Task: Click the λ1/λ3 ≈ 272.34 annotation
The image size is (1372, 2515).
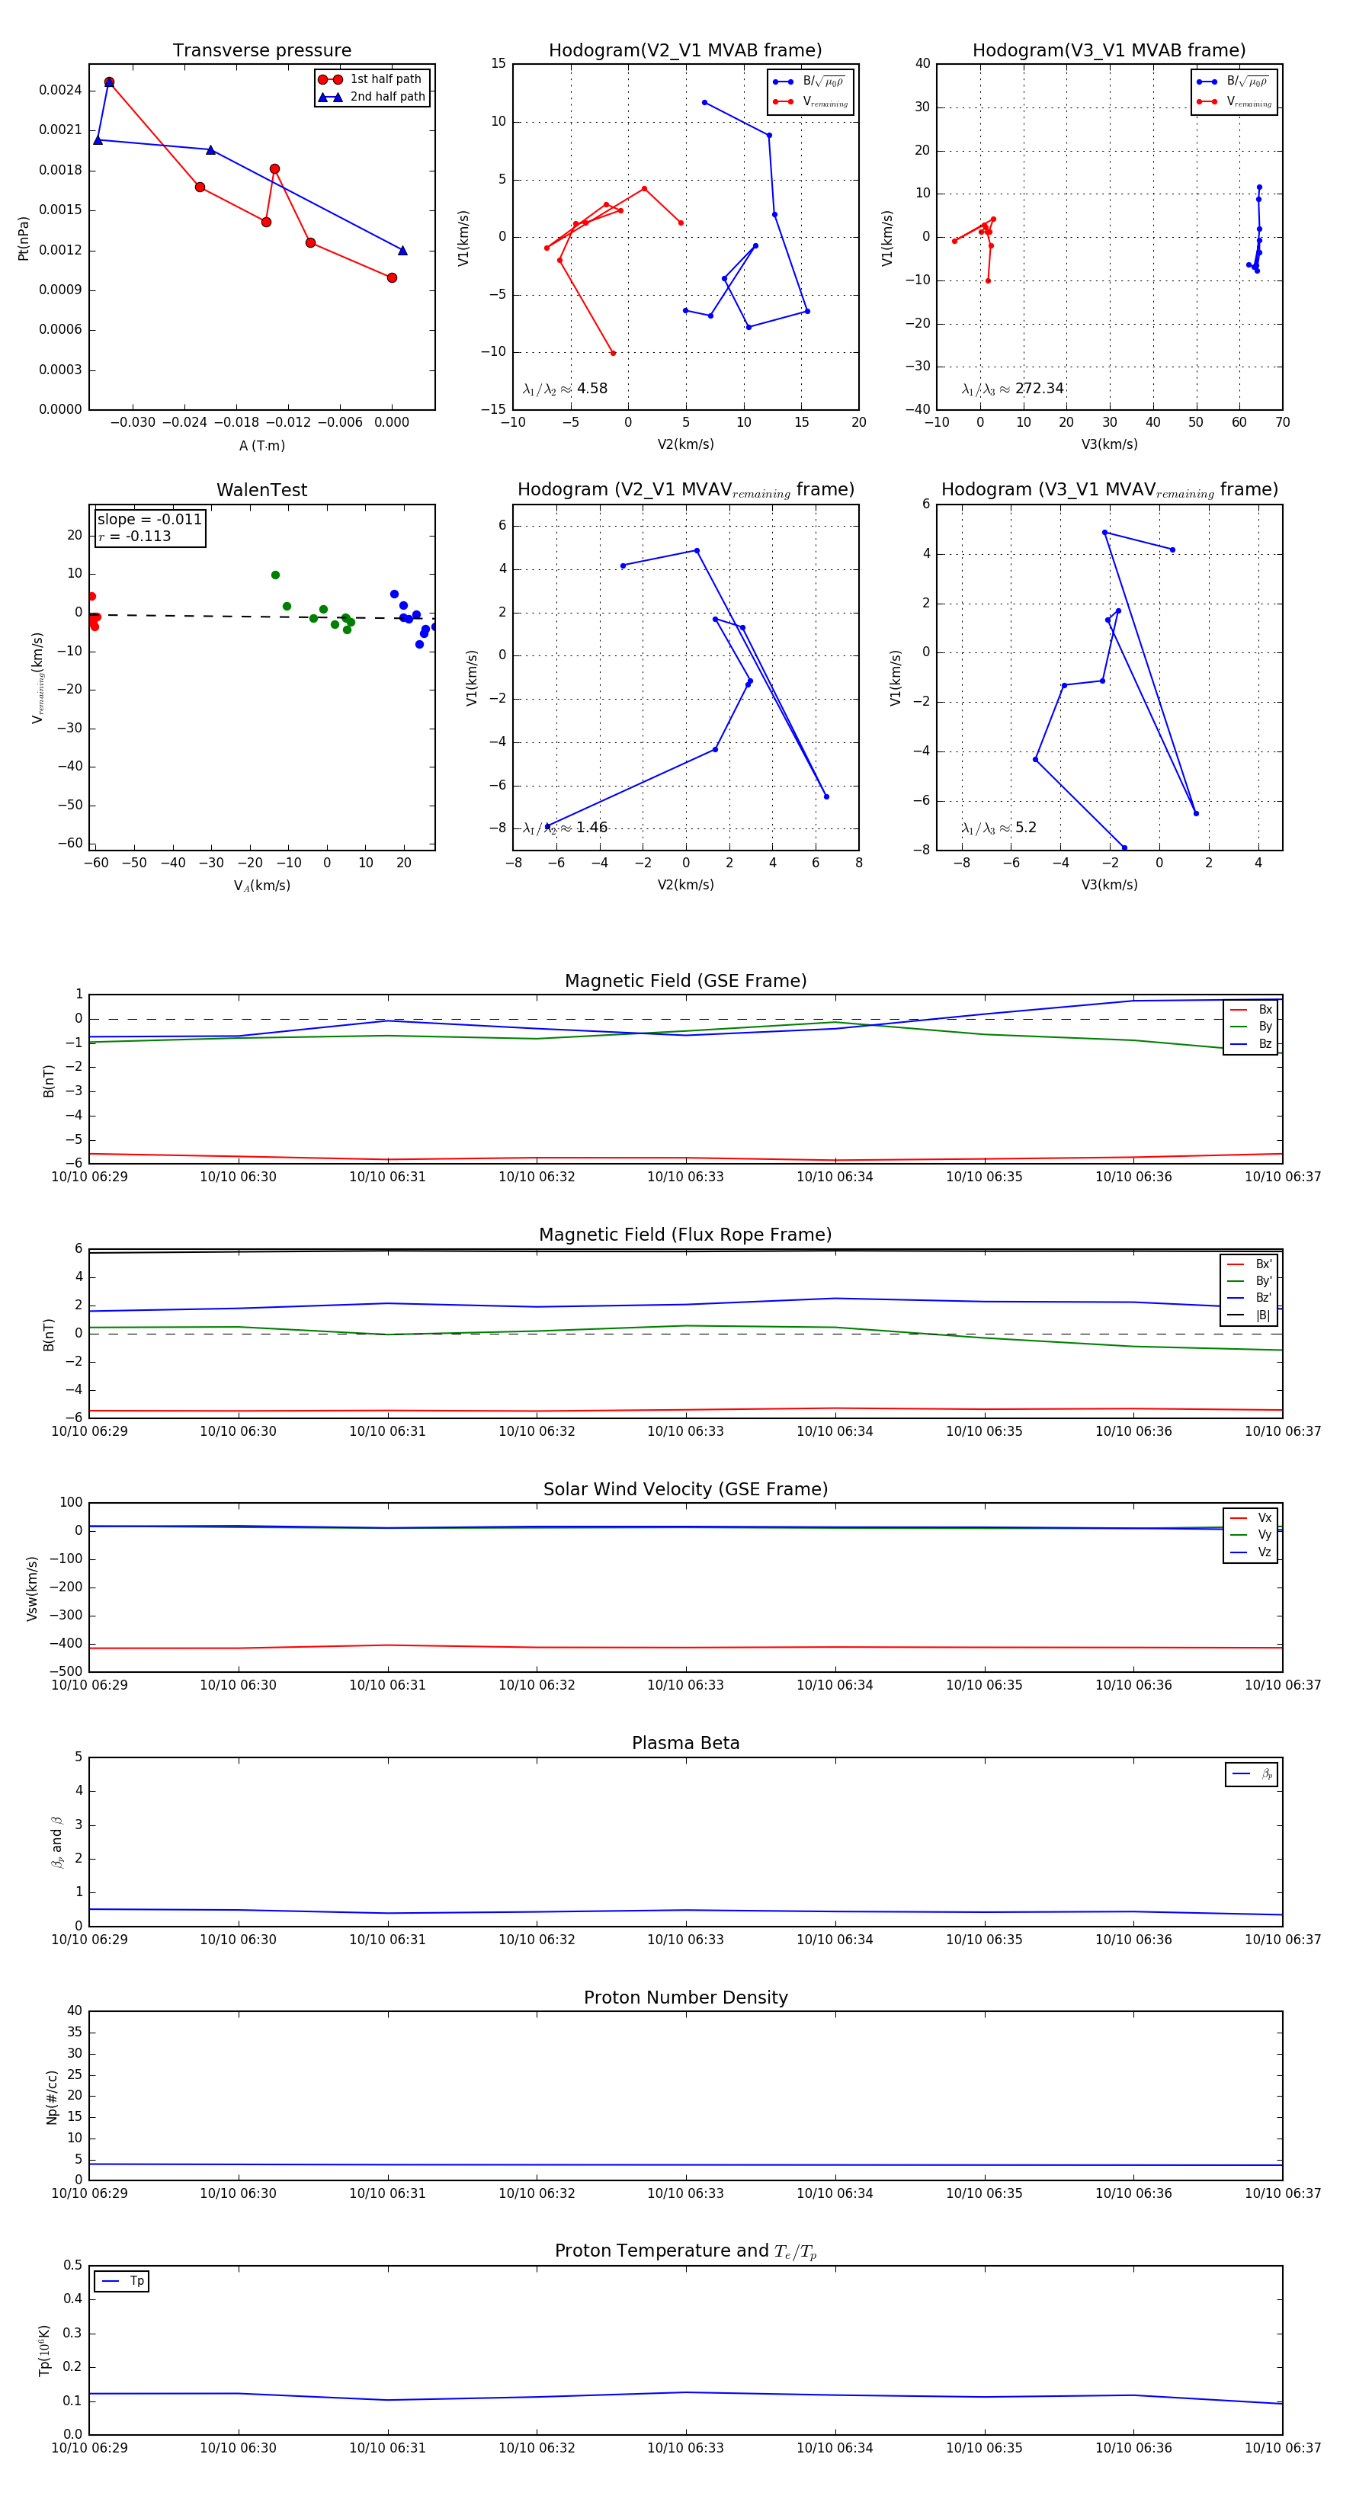Action: click(x=1011, y=389)
